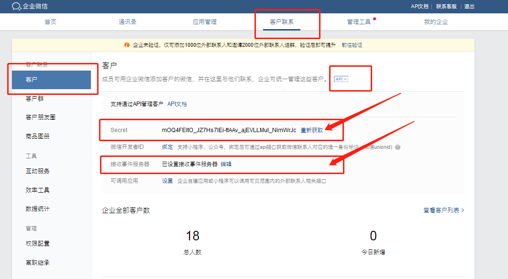
Task: Open 客户群 in the sidebar
Action: pos(34,99)
